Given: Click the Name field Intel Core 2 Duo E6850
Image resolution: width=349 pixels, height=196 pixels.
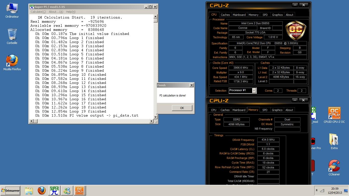Looking at the screenshot, I should coord(255,23).
